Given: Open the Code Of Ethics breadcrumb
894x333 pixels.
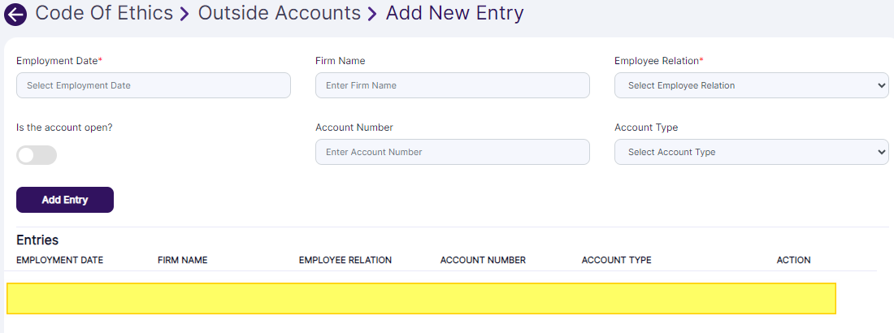Looking at the screenshot, I should [104, 13].
